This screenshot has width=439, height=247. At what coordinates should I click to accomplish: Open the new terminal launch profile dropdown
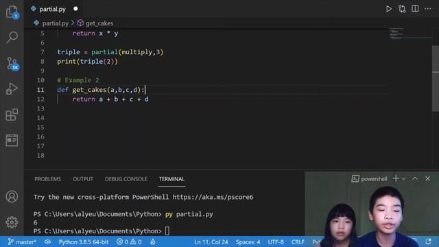[403, 178]
